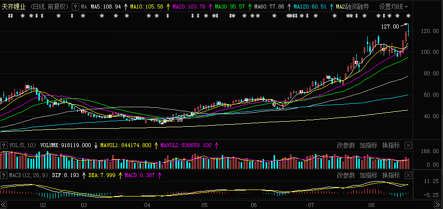Click 加指标 in the MACD panel
Screen dimensions: 443x209
click(368, 176)
